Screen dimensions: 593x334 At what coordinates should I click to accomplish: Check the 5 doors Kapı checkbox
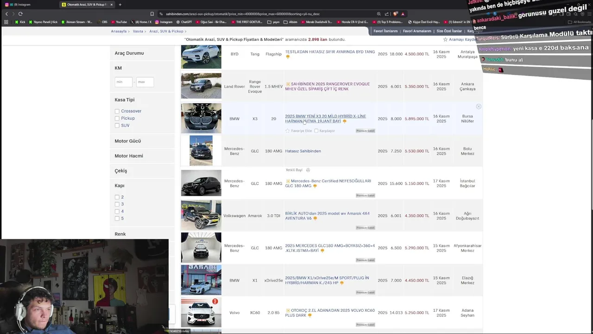(x=117, y=218)
